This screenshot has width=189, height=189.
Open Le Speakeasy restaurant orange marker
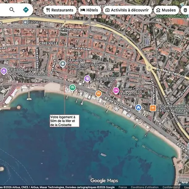(153, 108)
